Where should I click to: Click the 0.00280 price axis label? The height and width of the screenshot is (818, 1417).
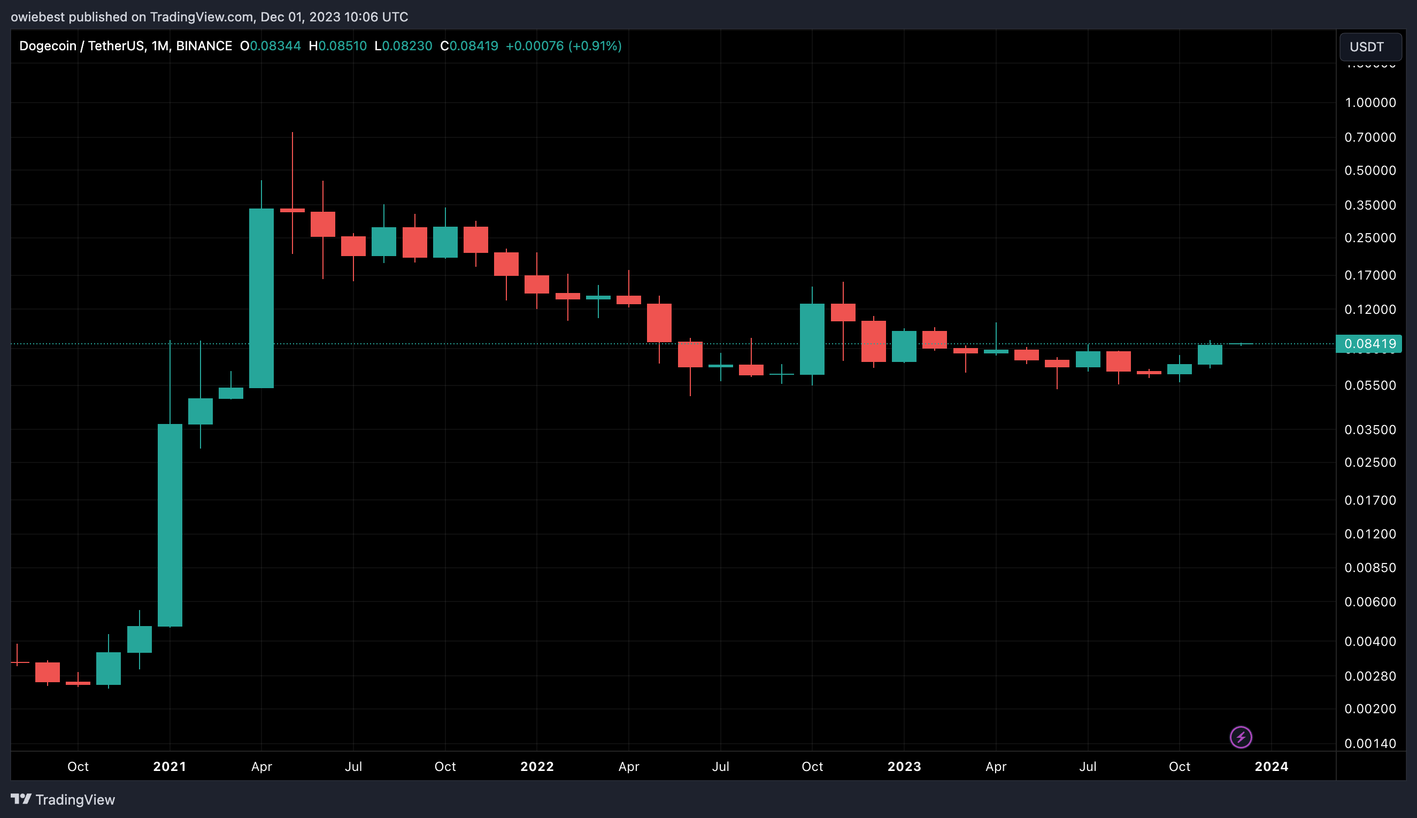pyautogui.click(x=1370, y=676)
